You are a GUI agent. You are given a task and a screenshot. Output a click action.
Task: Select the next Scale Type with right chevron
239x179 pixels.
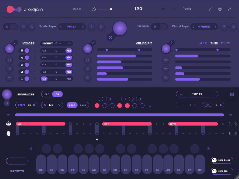[x=83, y=27]
